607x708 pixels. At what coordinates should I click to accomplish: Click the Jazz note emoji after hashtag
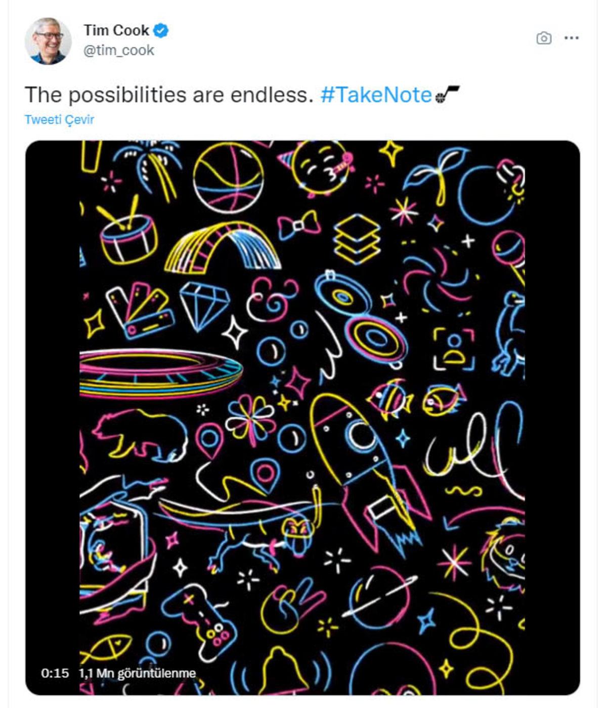coord(447,95)
